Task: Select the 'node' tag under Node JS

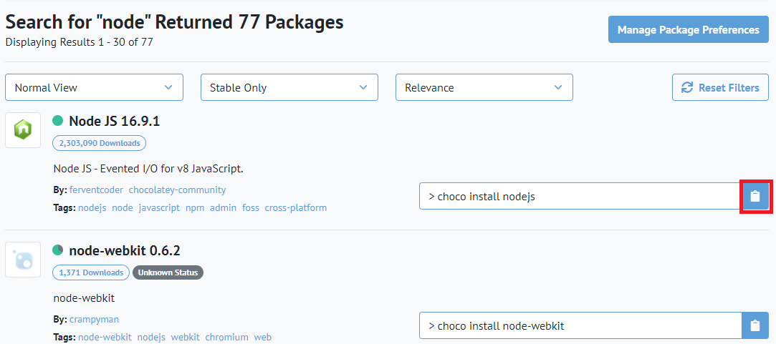Action: (x=123, y=207)
